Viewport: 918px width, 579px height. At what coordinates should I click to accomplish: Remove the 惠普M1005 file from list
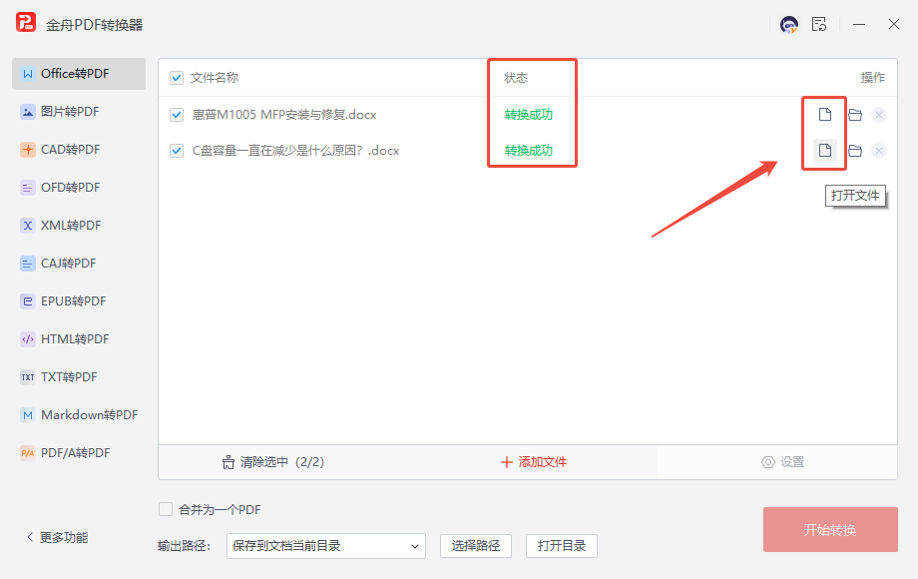[879, 115]
